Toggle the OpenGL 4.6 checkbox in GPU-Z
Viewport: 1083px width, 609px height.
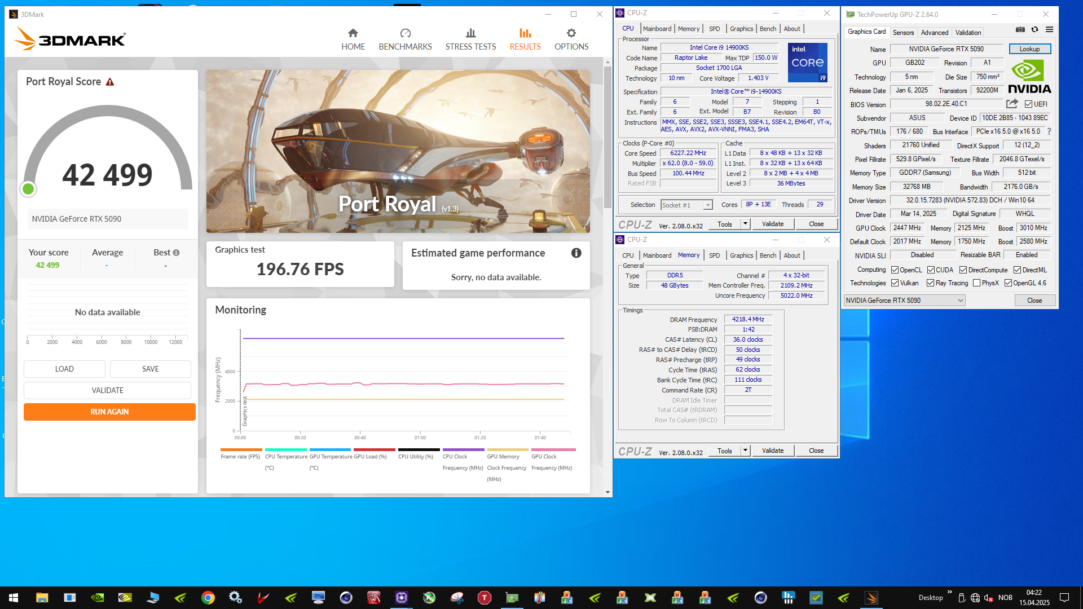[x=1008, y=283]
